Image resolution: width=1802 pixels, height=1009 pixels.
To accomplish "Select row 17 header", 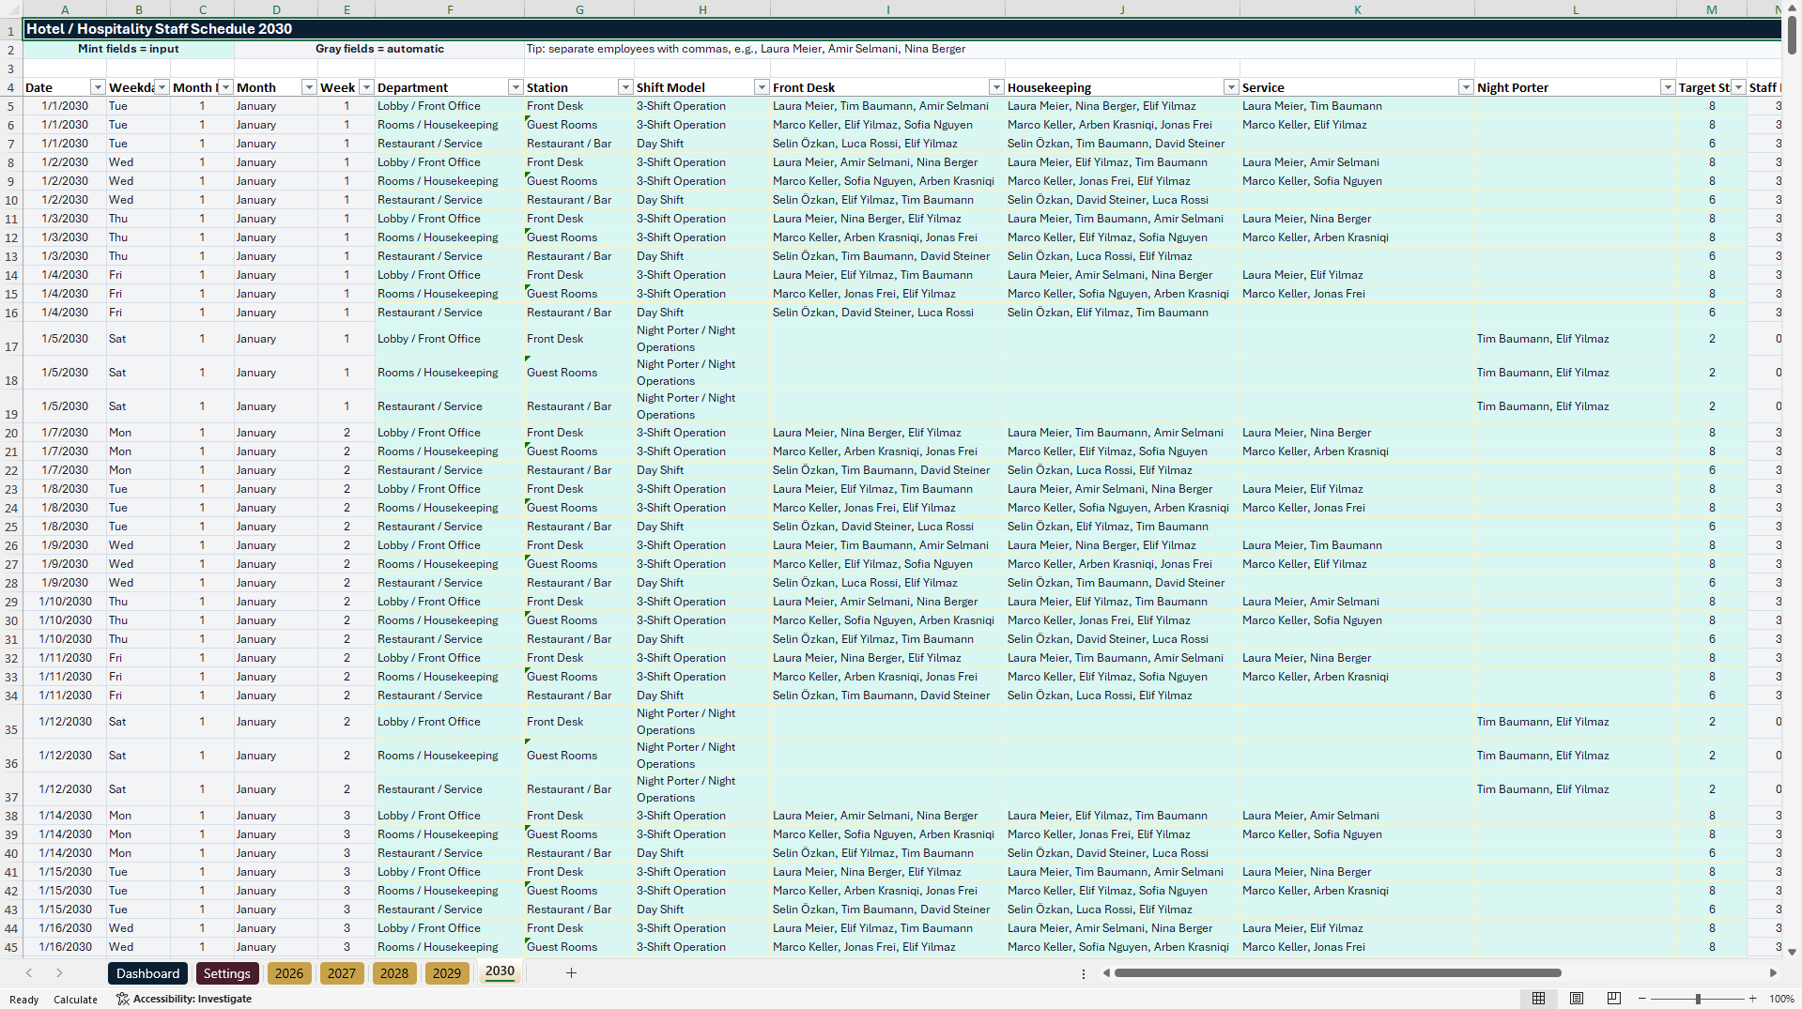I will [x=11, y=339].
